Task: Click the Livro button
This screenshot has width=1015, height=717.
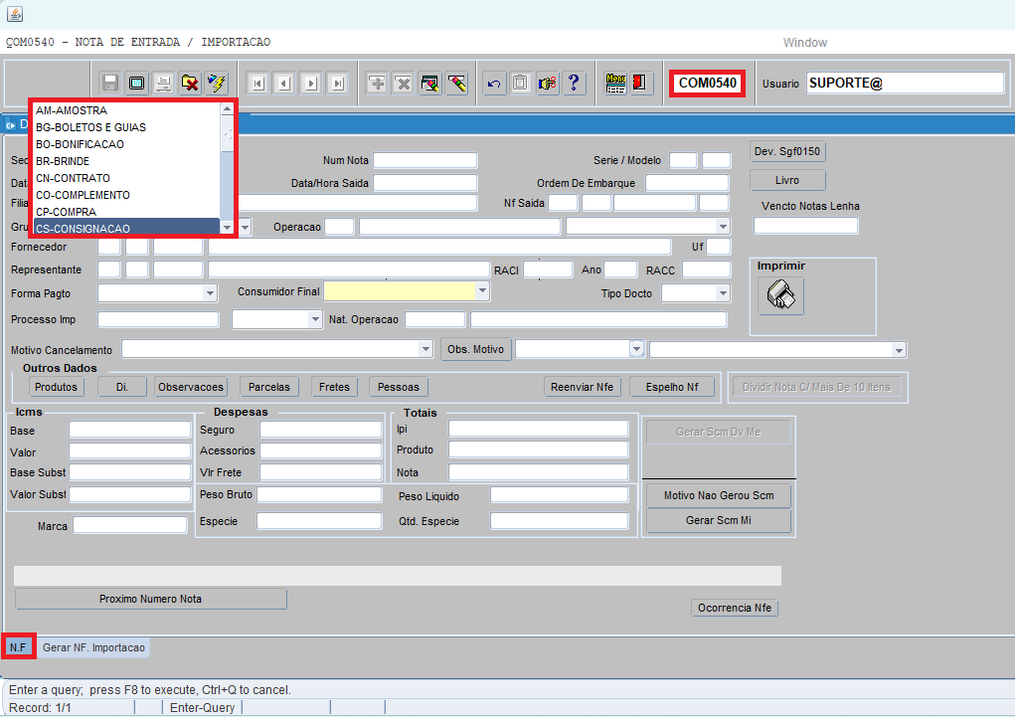Action: (787, 180)
